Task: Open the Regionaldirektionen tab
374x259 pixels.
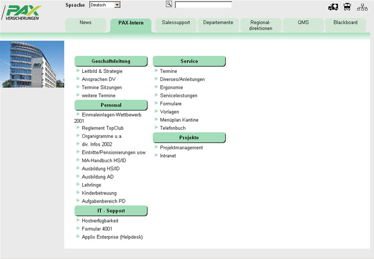Action: [x=260, y=25]
